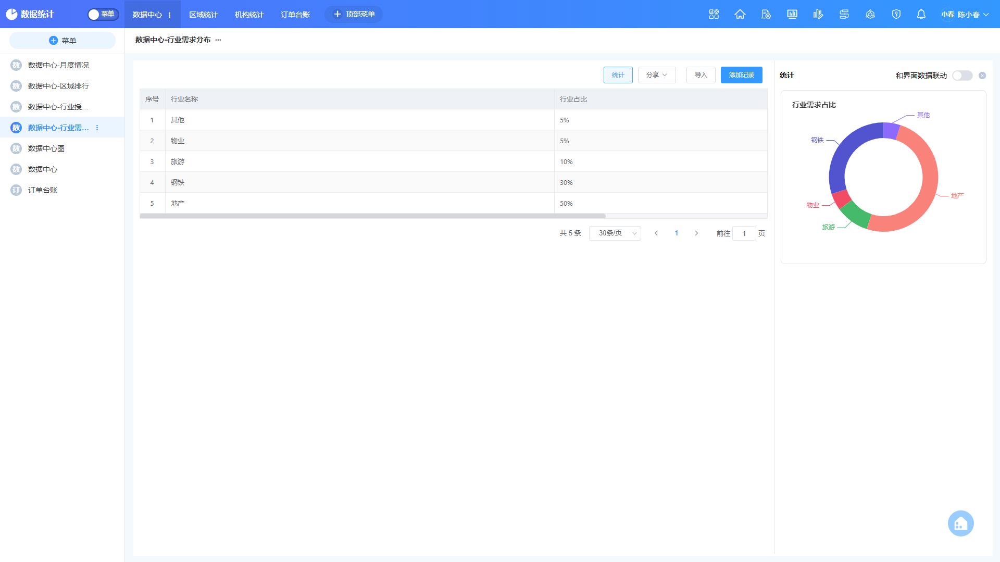Viewport: 1000px width, 562px height.
Task: Click floating home assistant bubble
Action: pyautogui.click(x=960, y=523)
